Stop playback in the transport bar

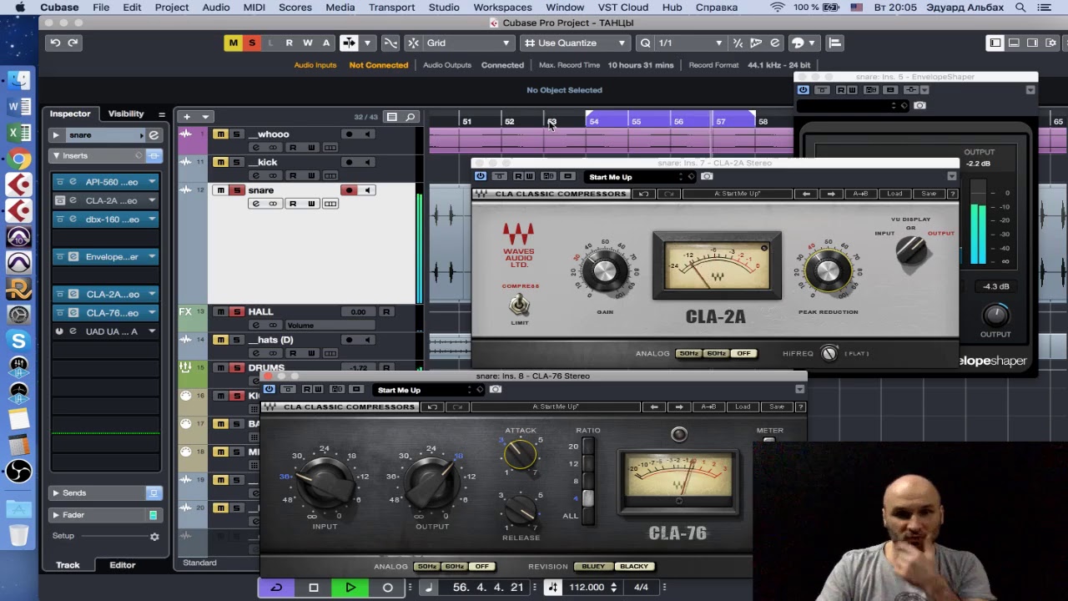pyautogui.click(x=314, y=588)
